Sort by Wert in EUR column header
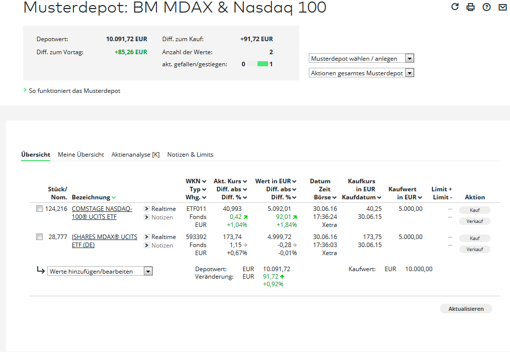510x352 pixels. coord(276,181)
